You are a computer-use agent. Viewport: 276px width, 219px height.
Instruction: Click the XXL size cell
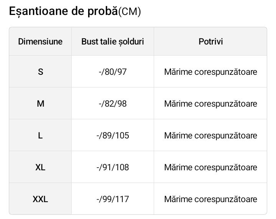40,199
